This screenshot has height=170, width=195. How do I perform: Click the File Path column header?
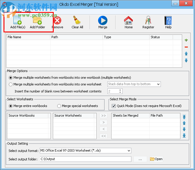tap(165, 115)
